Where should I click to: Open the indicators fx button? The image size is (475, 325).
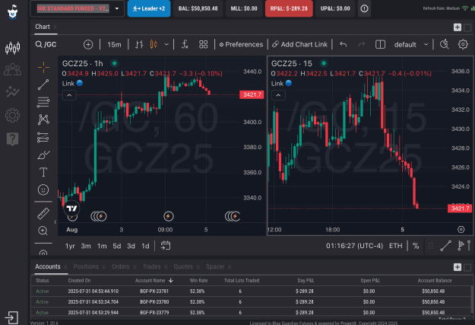185,45
